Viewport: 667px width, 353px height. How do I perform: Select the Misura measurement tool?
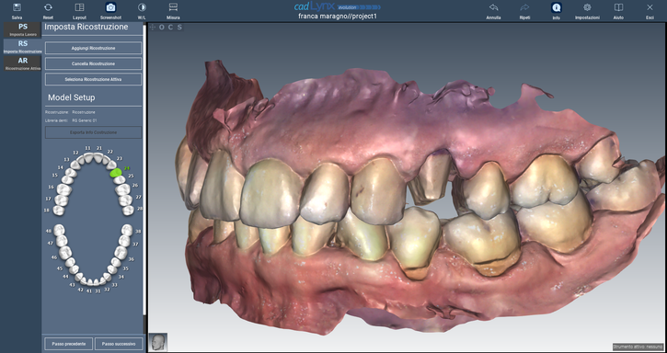coord(173,7)
